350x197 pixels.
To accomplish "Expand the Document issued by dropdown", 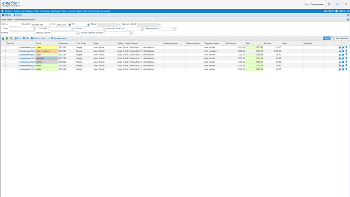I will tap(142, 29).
